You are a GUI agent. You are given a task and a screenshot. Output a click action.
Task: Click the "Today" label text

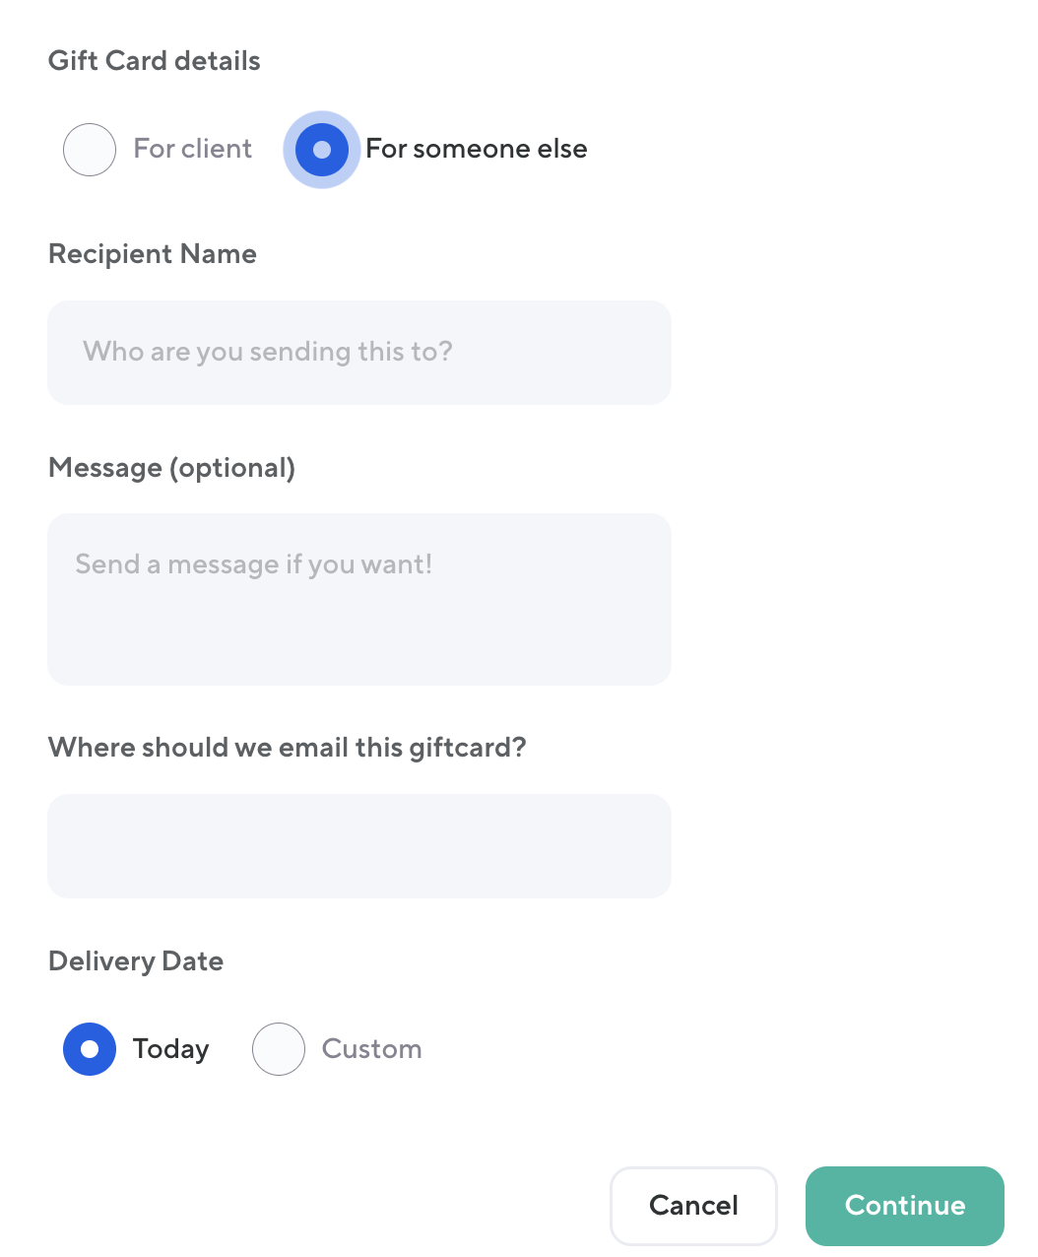coord(171,1049)
